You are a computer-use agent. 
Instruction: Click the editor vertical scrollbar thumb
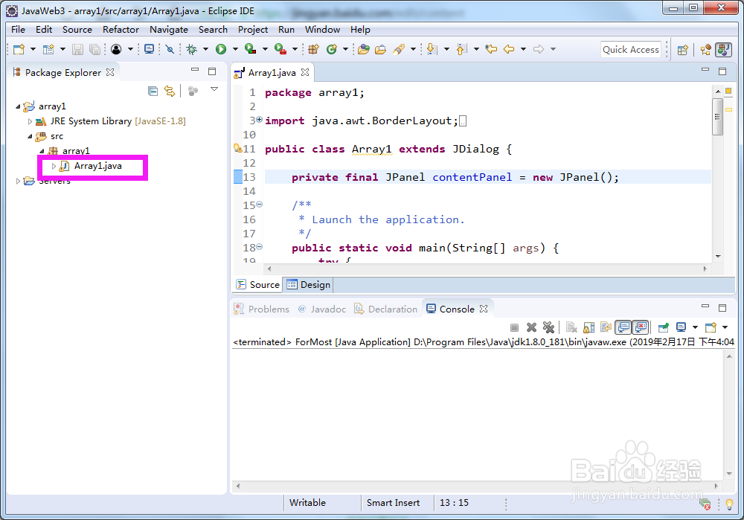pyautogui.click(x=717, y=117)
